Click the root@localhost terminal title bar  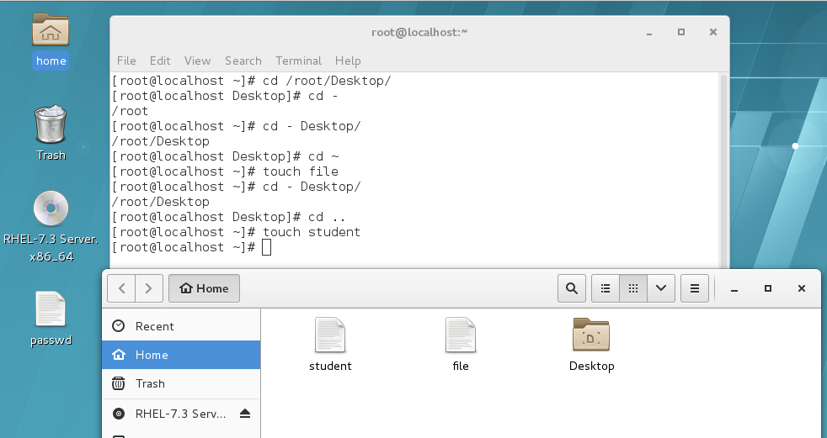[x=420, y=33]
